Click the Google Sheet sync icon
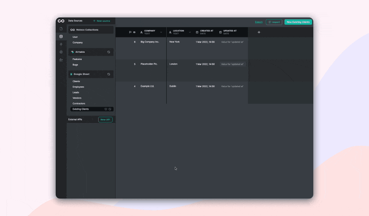Image resolution: width=369 pixels, height=216 pixels. tap(109, 74)
